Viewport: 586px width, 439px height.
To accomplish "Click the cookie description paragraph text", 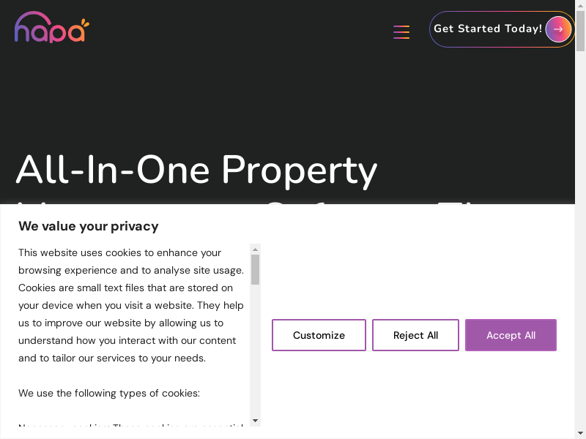I will coord(130,305).
